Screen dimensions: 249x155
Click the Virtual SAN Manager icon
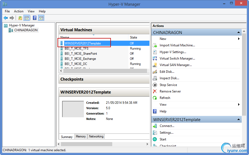pos(155,65)
